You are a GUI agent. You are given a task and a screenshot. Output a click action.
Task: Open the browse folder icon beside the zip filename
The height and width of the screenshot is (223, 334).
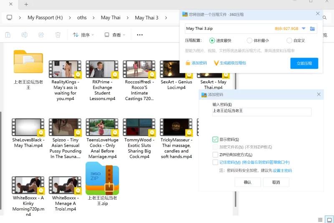[x=312, y=29]
